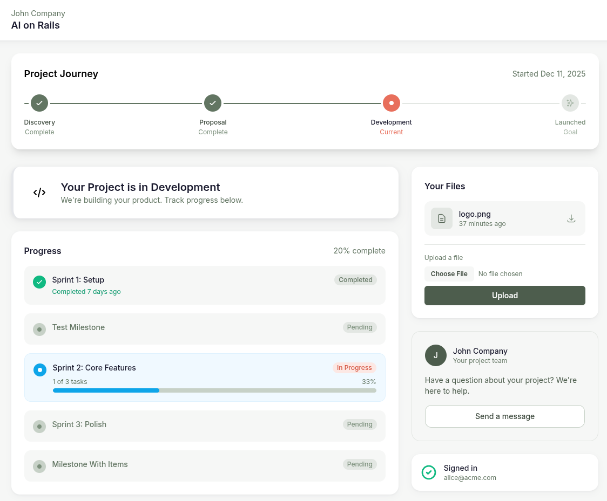Click the Your Project is in Development heading
Image resolution: width=607 pixels, height=501 pixels.
(x=140, y=187)
